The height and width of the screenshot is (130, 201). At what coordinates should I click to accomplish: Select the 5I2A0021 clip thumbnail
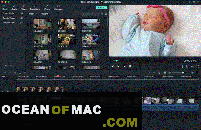point(67,24)
